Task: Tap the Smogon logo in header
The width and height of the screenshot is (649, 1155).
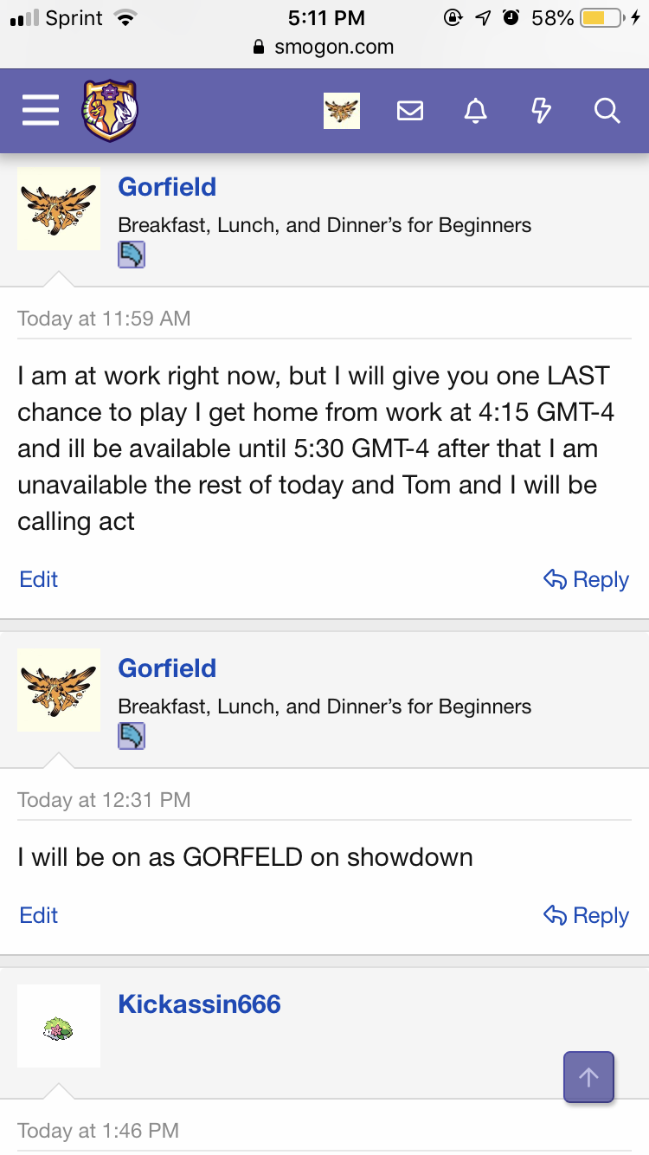Action: pos(110,111)
